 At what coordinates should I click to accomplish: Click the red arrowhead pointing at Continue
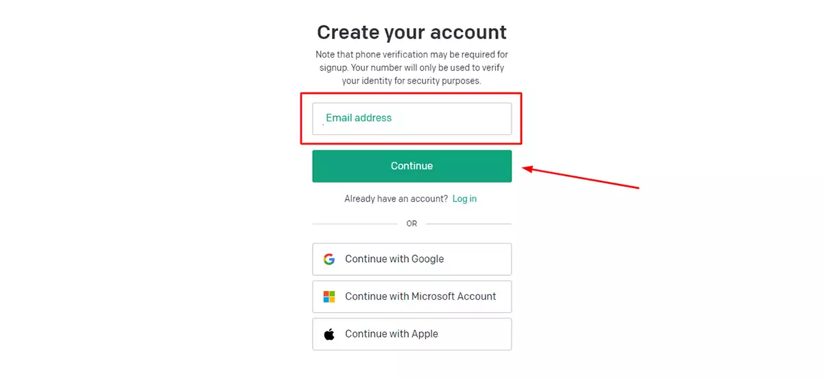tap(528, 169)
